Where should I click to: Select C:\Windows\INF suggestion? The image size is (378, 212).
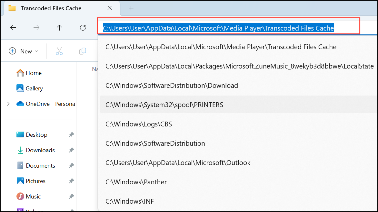point(238,201)
